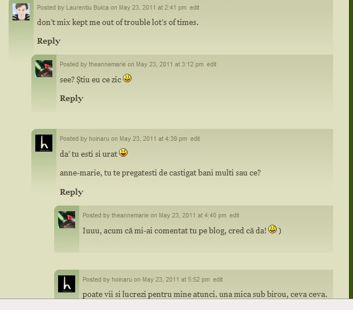The height and width of the screenshot is (310, 353).
Task: Click Laurentiu Buica's avatar picture
Action: 21,12
